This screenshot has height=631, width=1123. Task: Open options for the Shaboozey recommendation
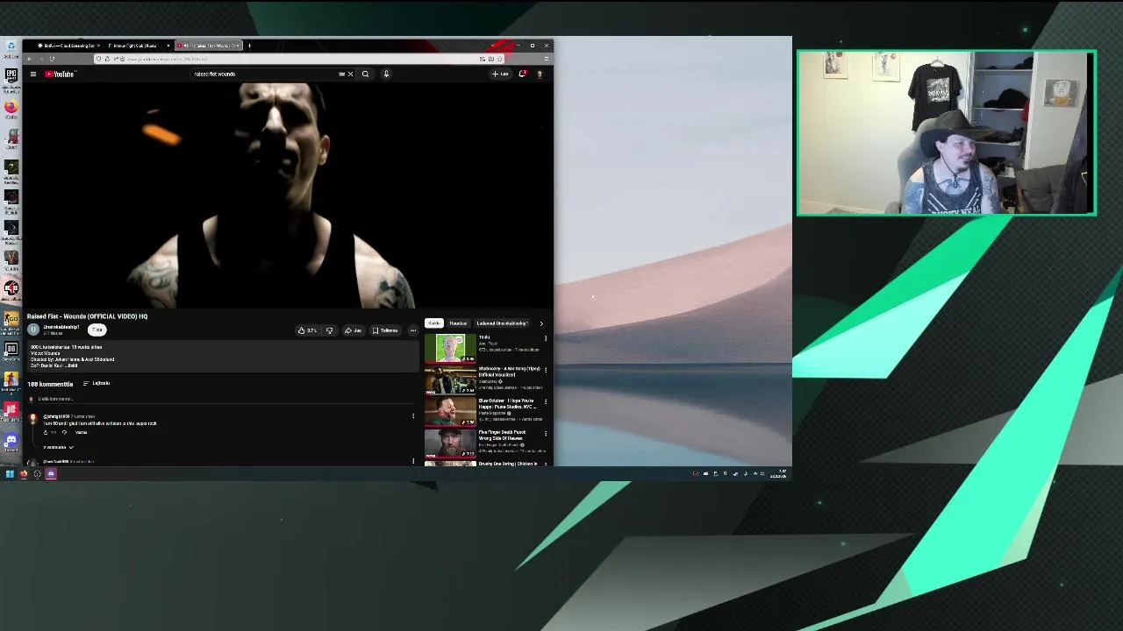[545, 370]
